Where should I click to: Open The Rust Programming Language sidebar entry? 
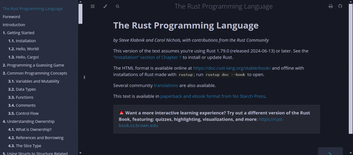coord(33,9)
